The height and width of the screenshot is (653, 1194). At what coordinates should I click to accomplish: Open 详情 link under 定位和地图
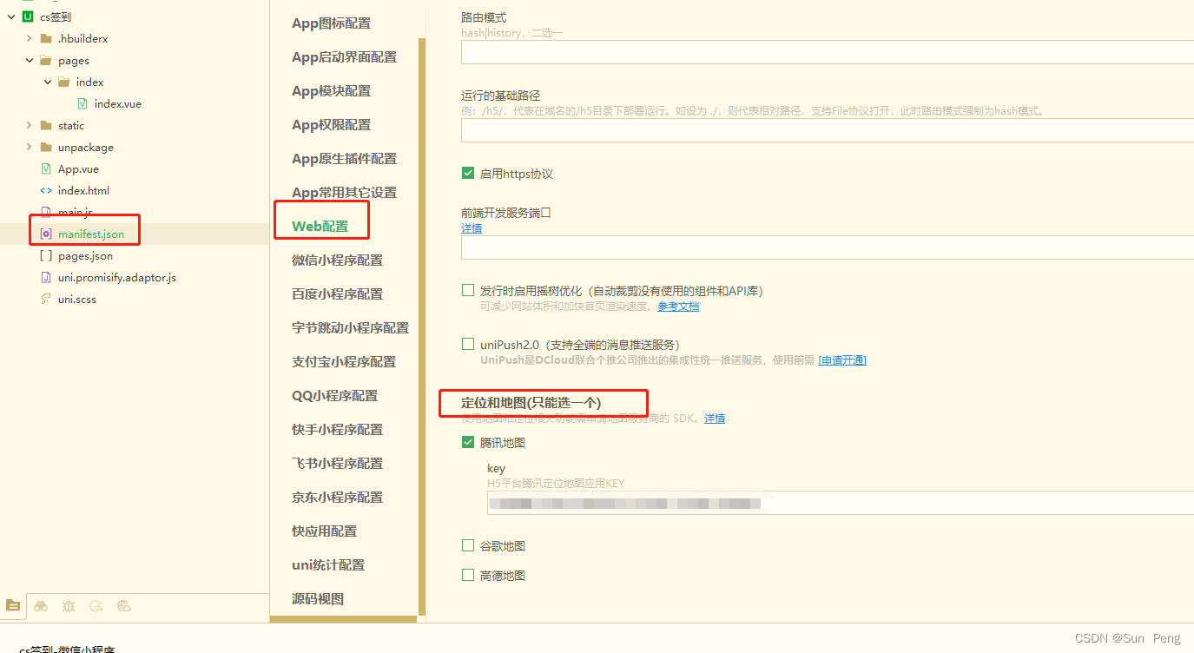715,419
